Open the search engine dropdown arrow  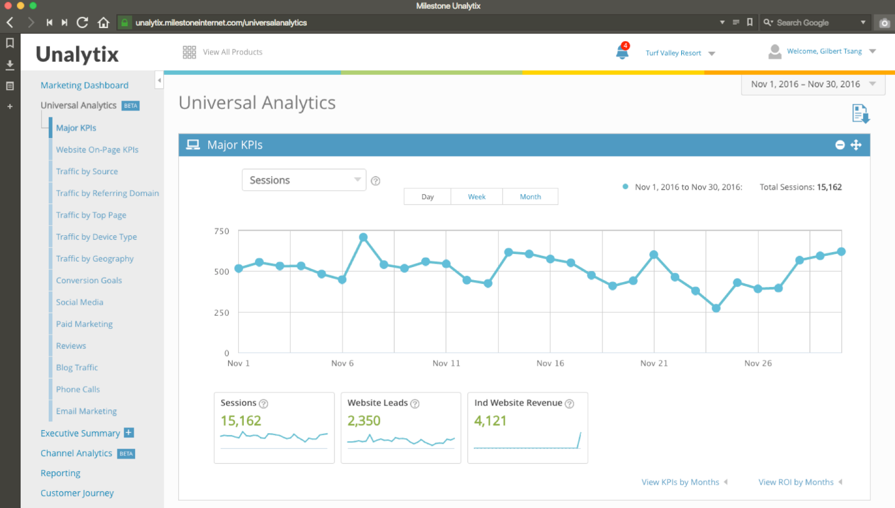(x=863, y=22)
